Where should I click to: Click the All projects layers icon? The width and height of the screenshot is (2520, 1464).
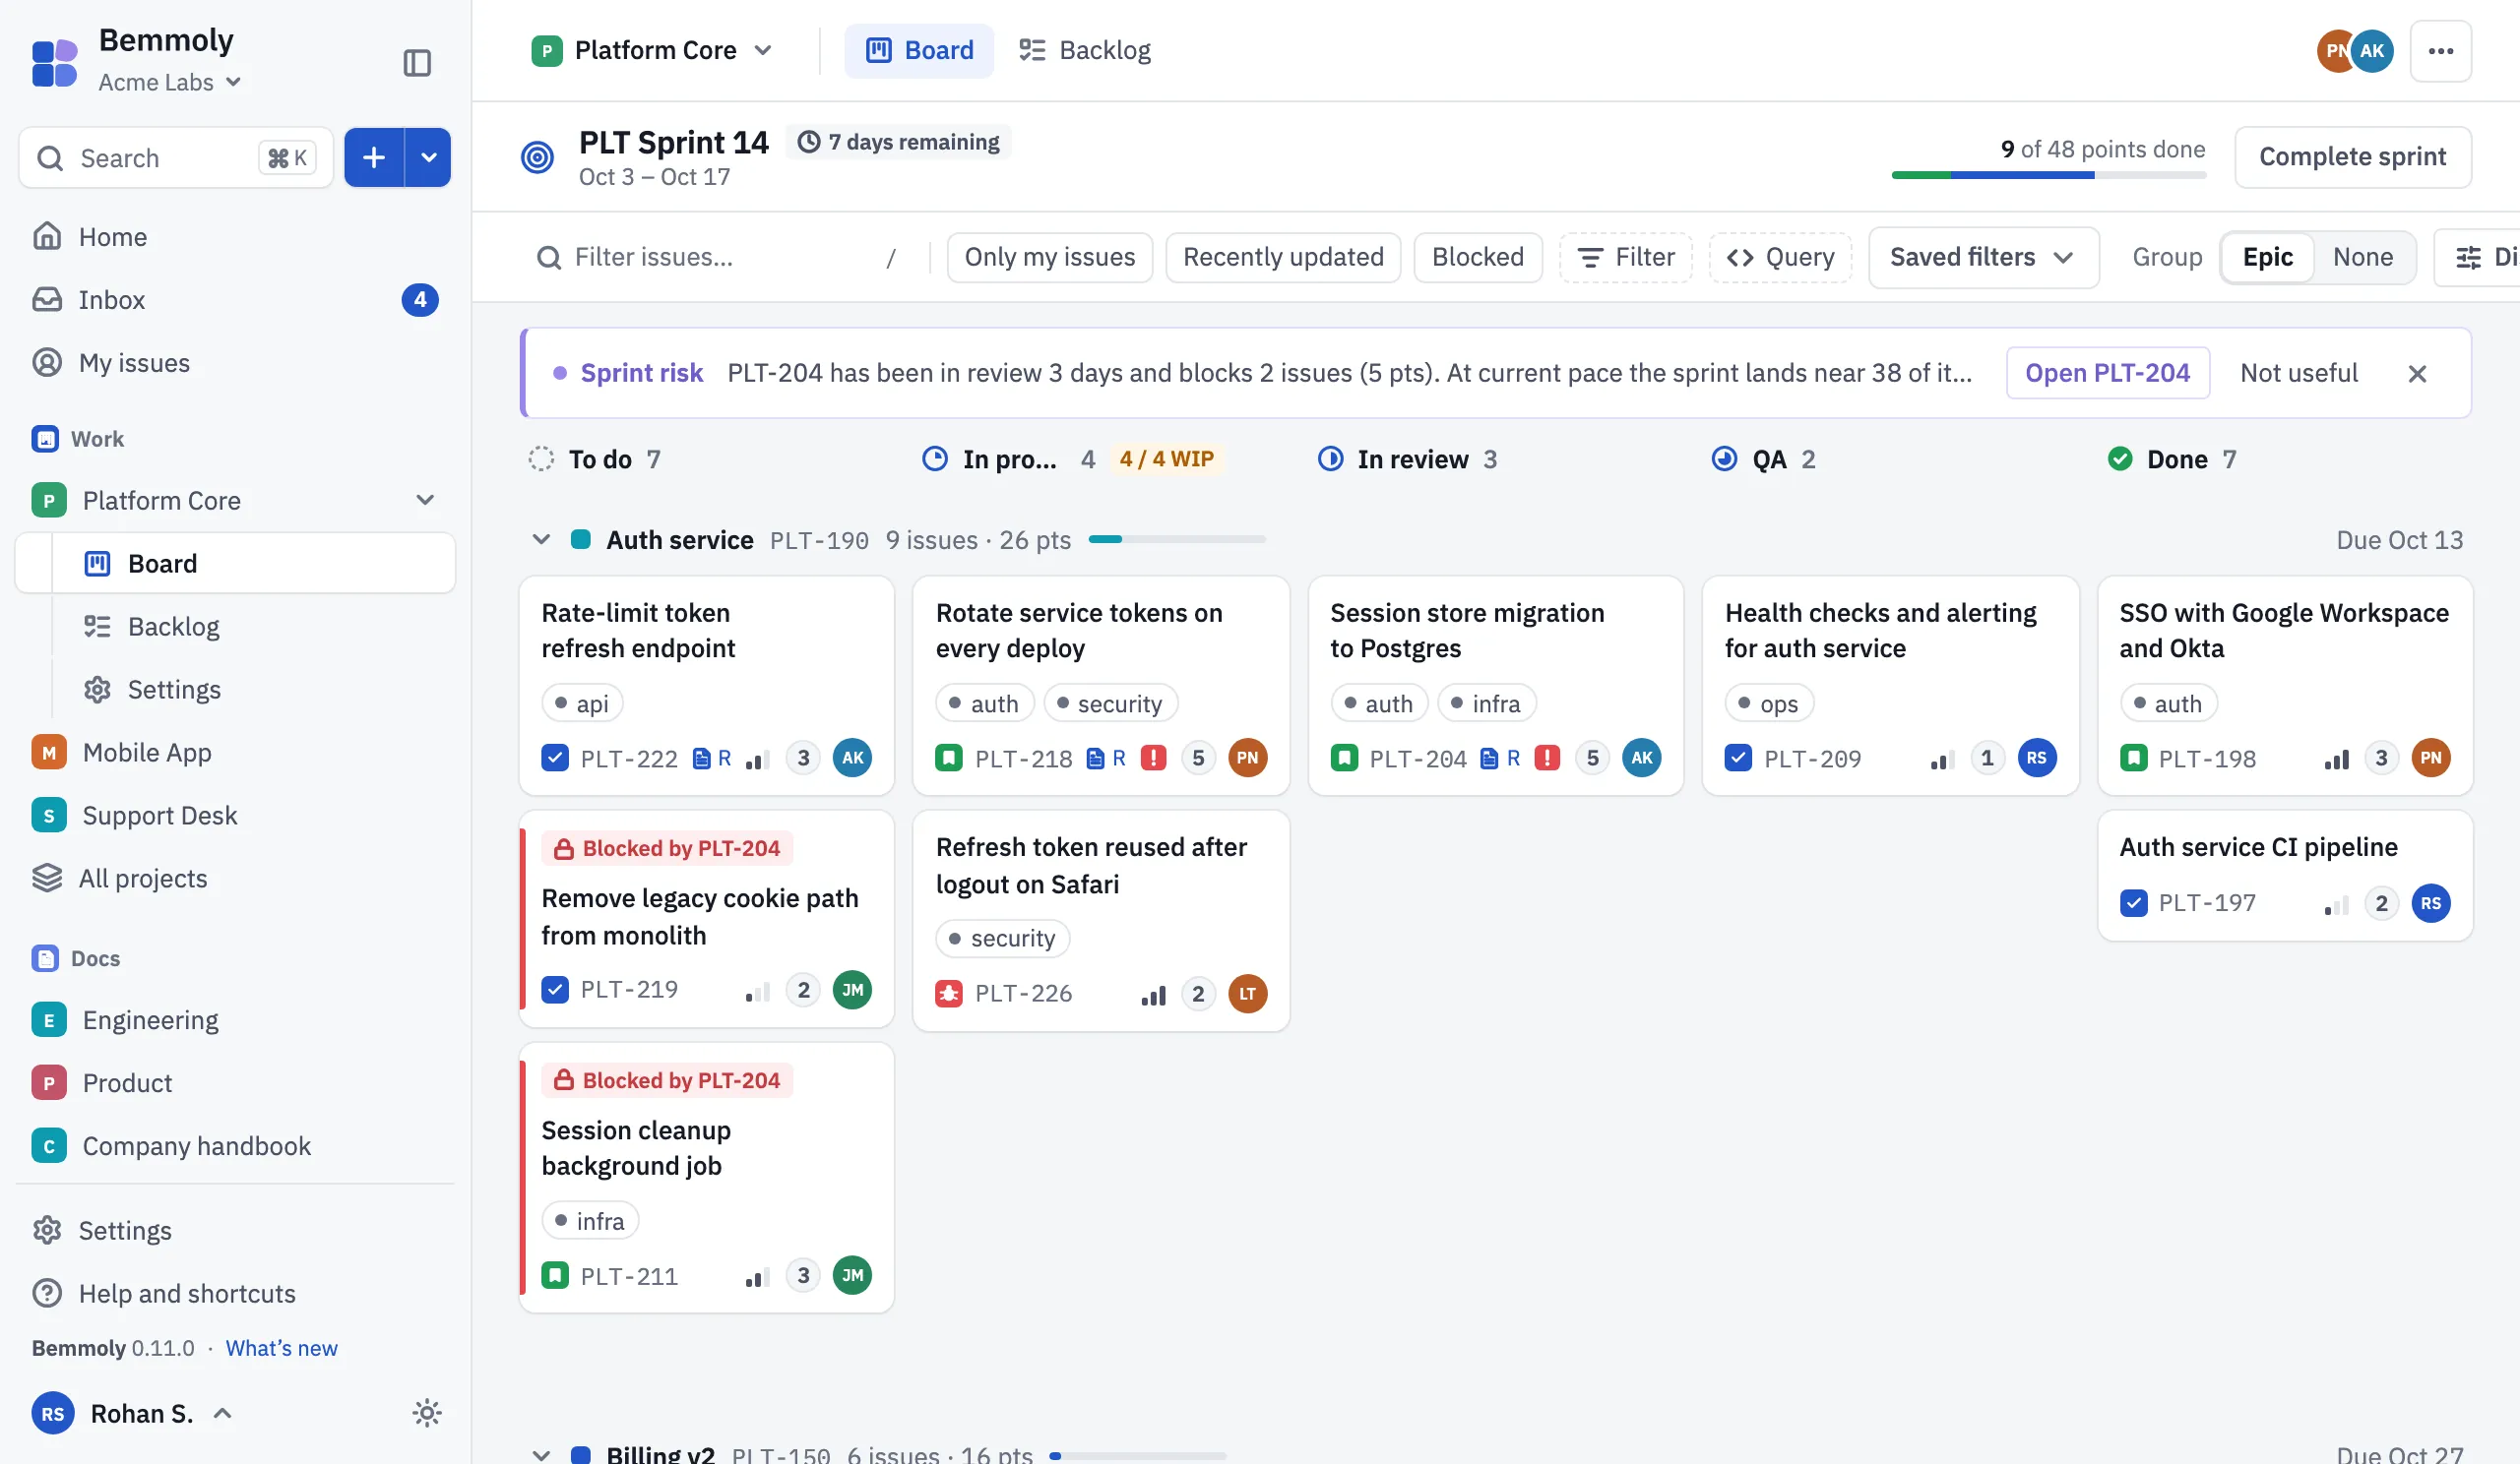[47, 878]
